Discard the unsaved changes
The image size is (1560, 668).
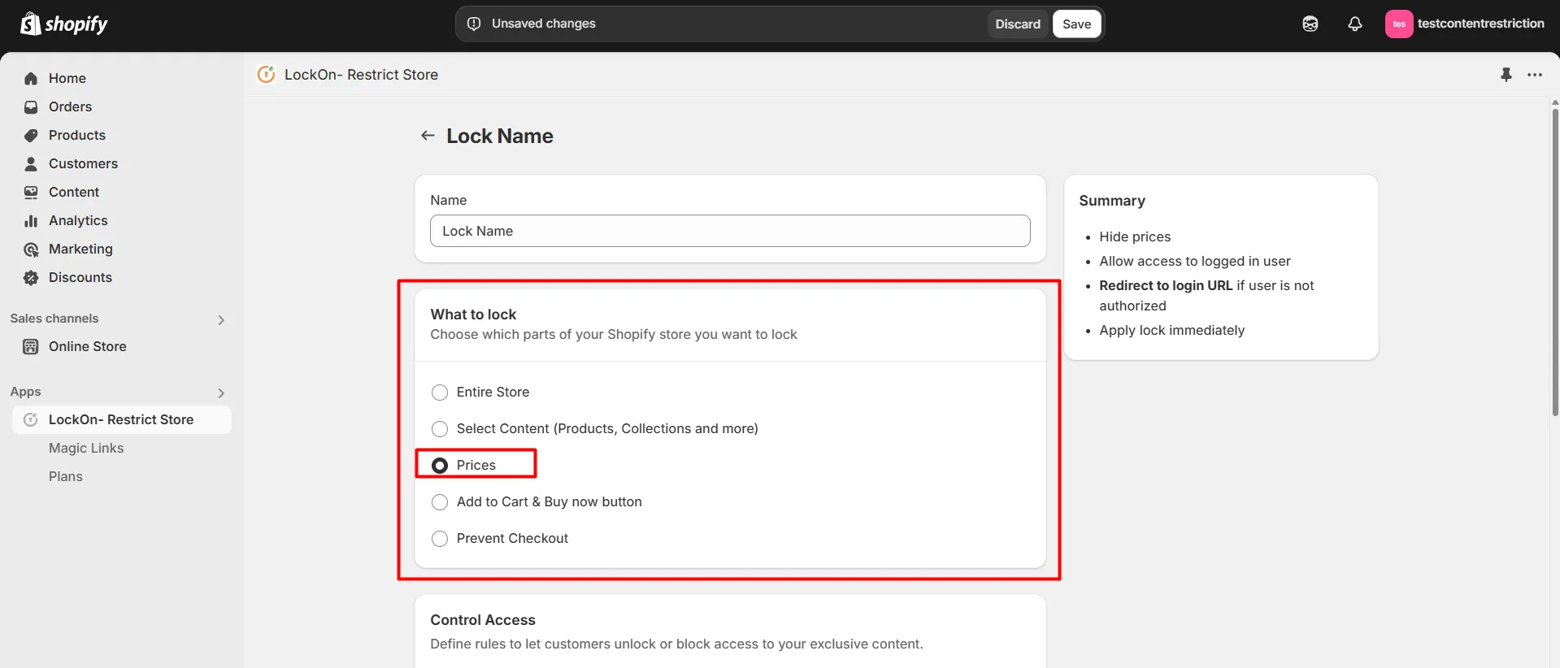pyautogui.click(x=1018, y=24)
